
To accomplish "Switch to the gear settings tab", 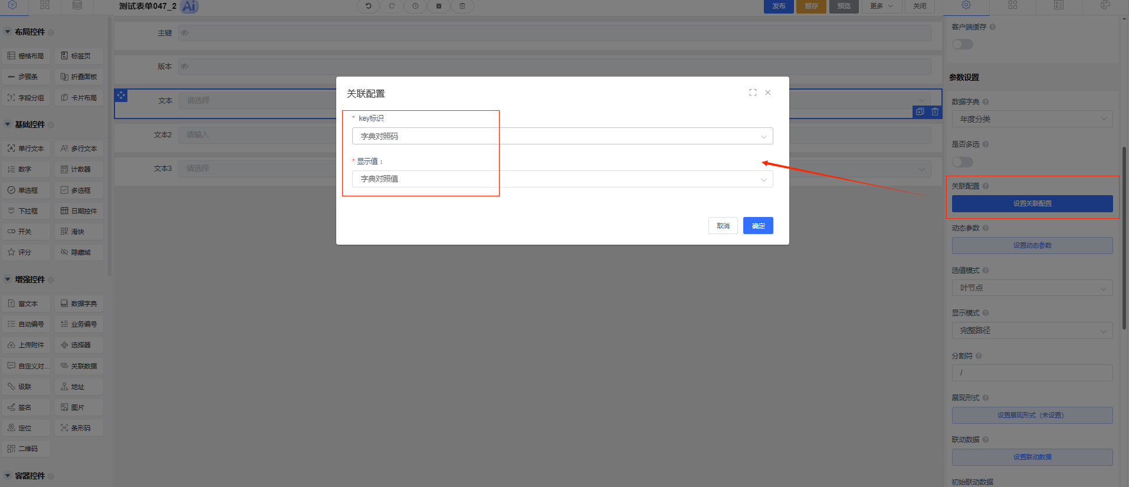I will click(966, 5).
